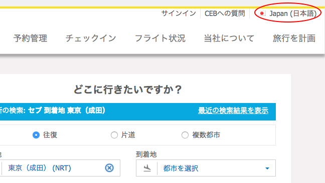The image size is (325, 183).
Task: Open the 予約管理 menu
Action: (x=30, y=38)
